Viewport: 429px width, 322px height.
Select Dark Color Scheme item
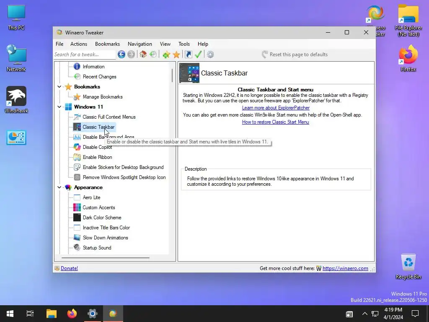102,218
